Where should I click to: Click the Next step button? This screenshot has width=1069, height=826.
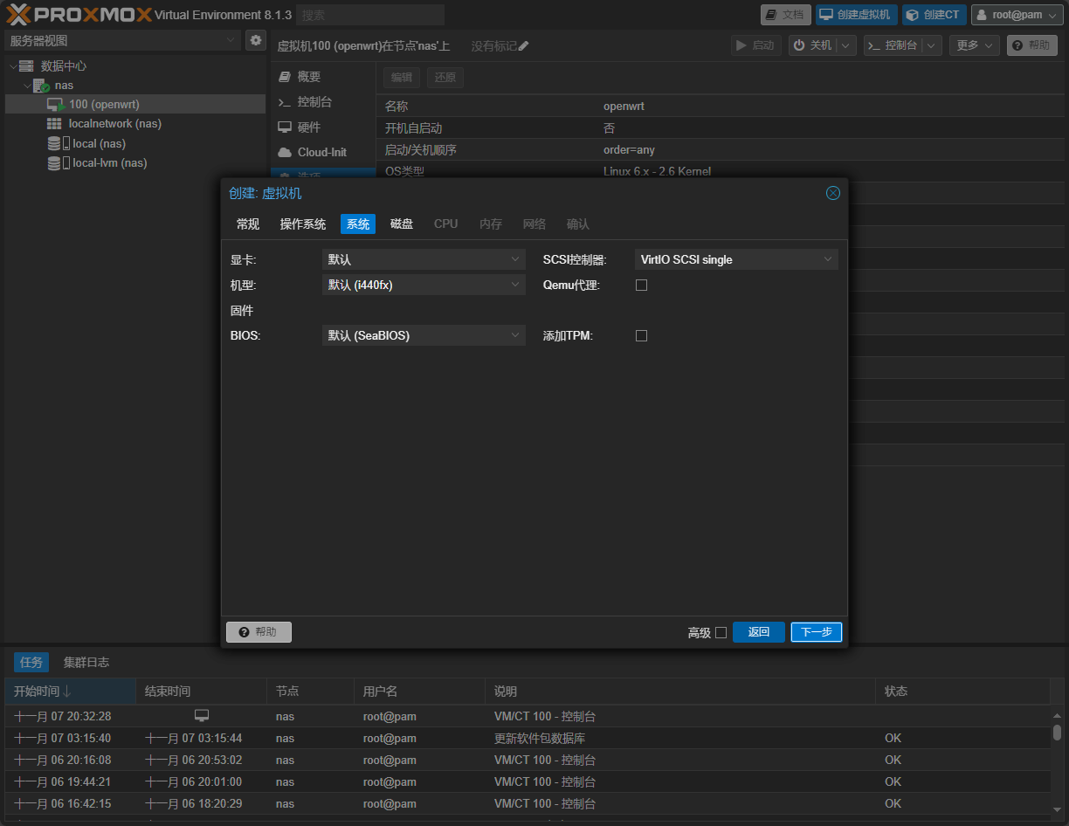point(816,632)
